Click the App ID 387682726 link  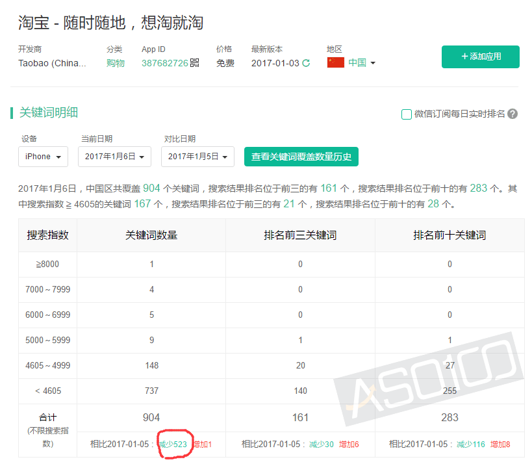coord(165,63)
